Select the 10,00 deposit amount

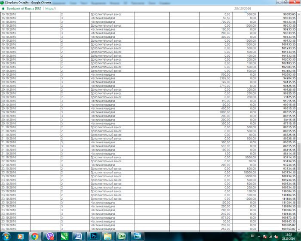tap(252, 135)
